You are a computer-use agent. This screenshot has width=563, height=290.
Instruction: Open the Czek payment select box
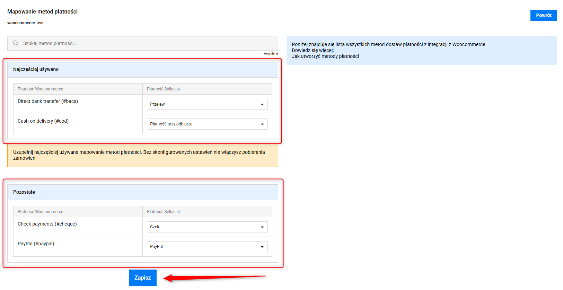[202, 227]
